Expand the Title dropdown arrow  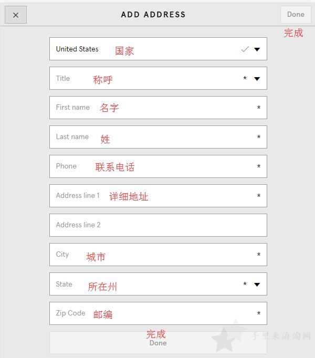click(257, 79)
